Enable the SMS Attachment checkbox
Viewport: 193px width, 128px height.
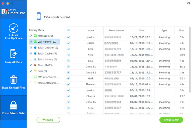click(31, 77)
